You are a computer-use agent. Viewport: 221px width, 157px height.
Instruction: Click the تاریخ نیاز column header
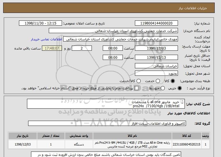click(23, 136)
